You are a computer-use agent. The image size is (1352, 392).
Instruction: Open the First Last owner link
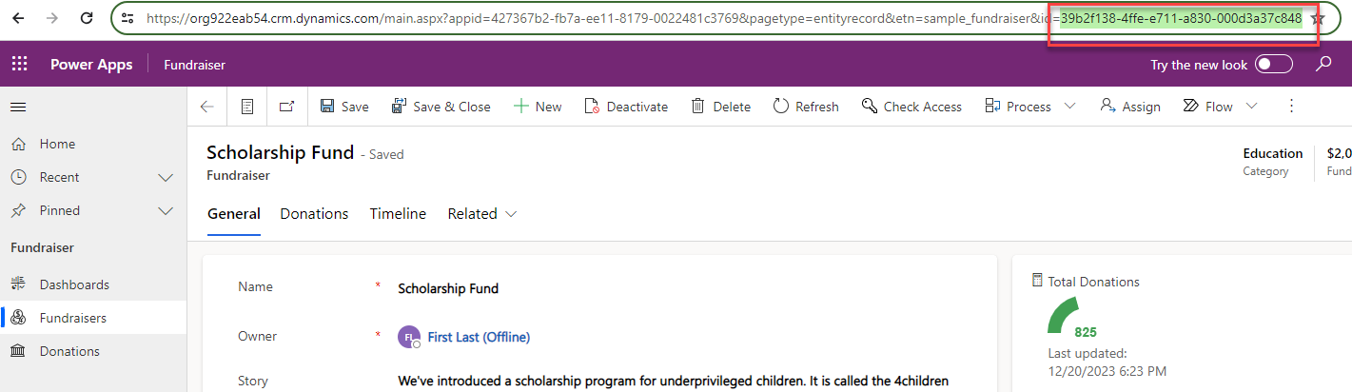click(479, 337)
